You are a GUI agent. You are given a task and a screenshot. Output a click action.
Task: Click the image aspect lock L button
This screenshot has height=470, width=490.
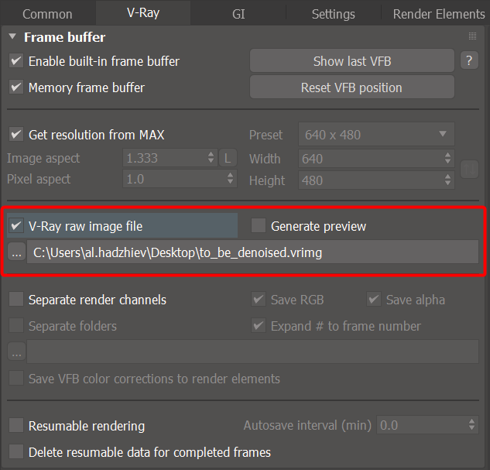(228, 158)
